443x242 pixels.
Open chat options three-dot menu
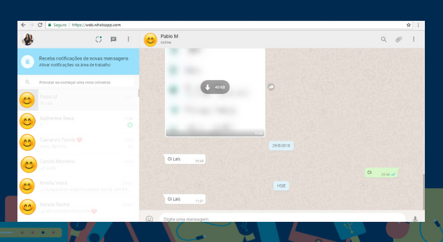tap(413, 40)
